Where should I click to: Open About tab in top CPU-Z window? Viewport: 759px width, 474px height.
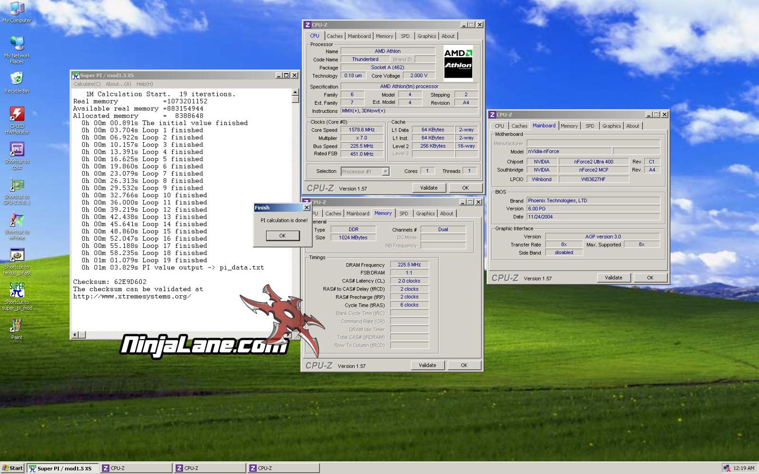point(448,36)
